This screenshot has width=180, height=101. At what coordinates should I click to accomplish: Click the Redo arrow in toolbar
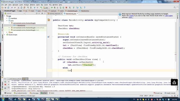pyautogui.click(x=15, y=8)
